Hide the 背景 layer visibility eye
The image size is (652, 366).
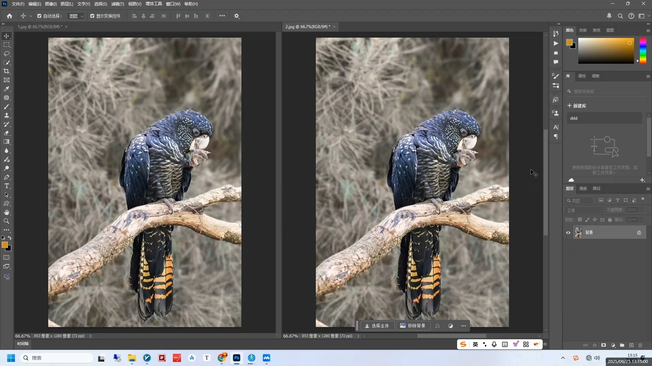tap(568, 233)
